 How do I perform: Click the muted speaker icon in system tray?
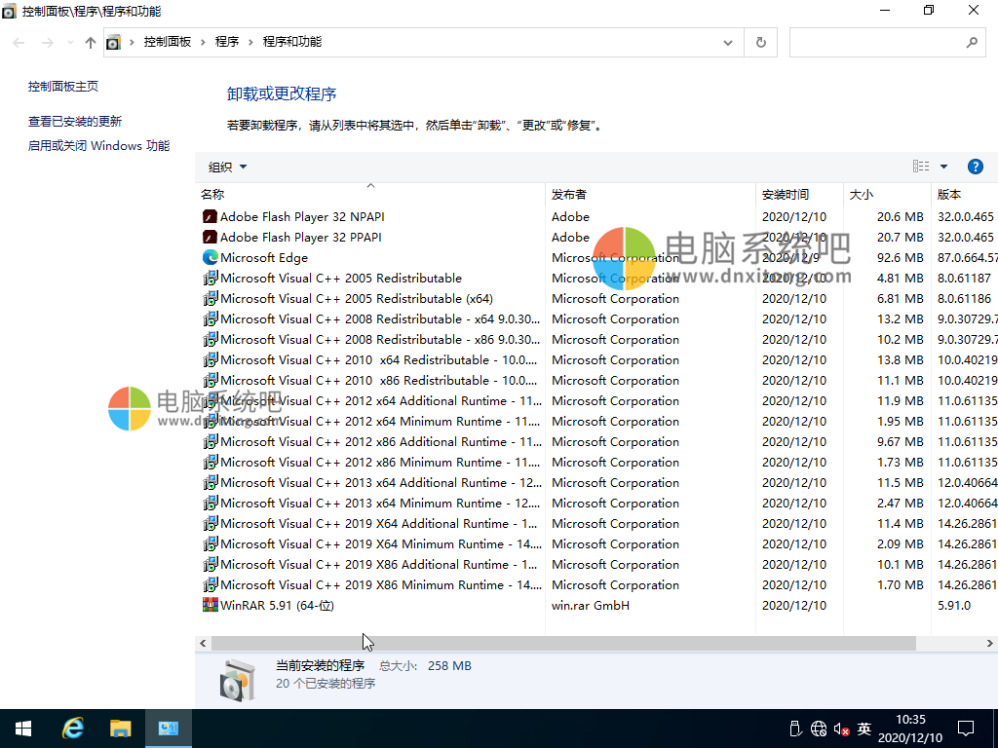pos(840,728)
